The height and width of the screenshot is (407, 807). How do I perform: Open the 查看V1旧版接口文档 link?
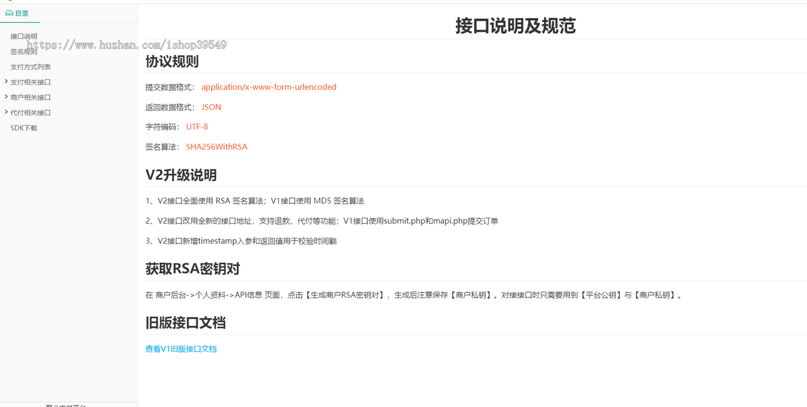coord(181,349)
